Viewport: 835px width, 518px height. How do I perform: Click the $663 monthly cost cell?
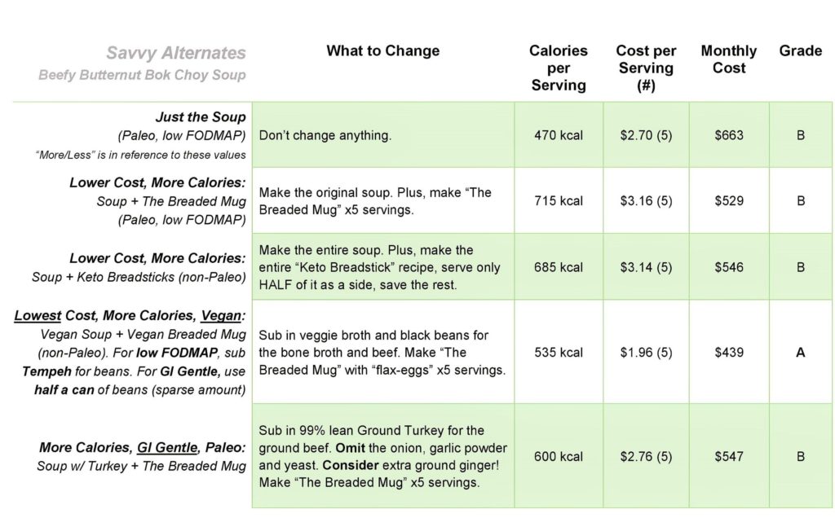[729, 135]
